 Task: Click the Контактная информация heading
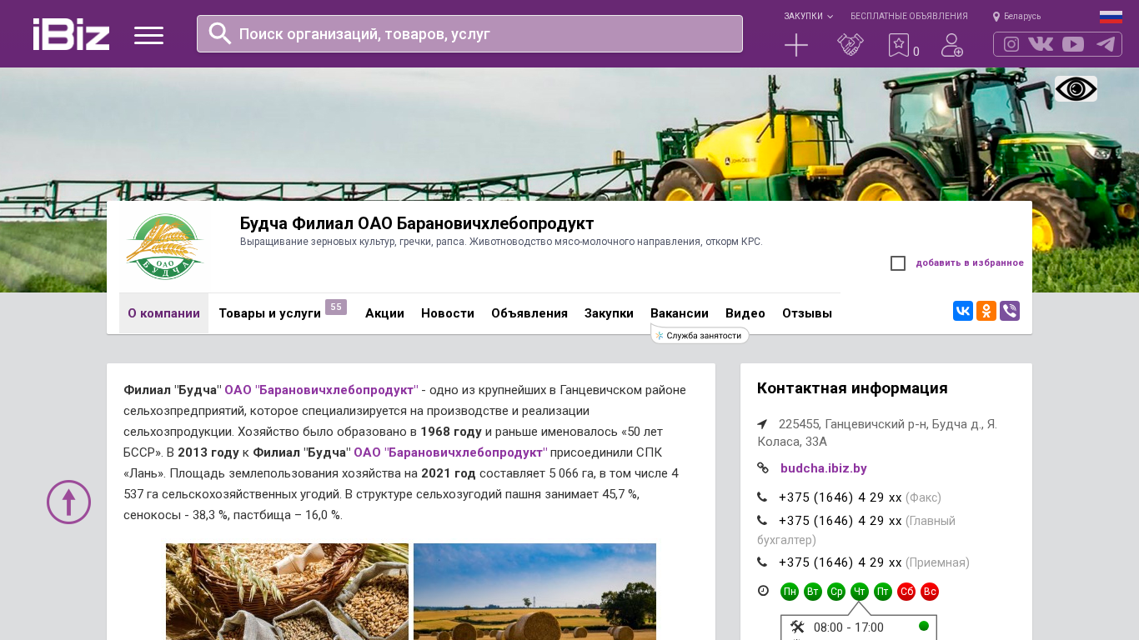coord(852,388)
